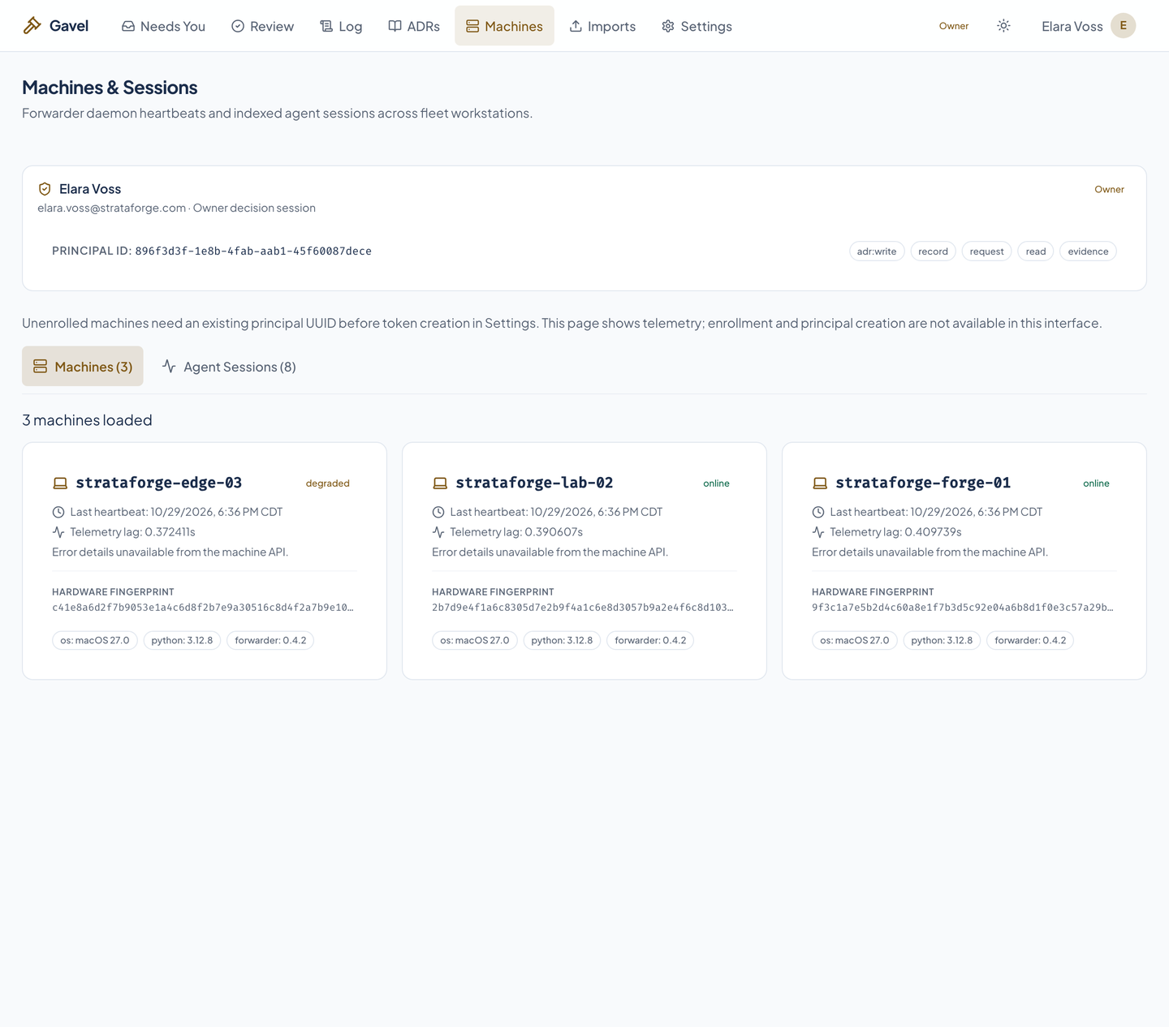The image size is (1169, 1027).
Task: Click laptop icon on strataforge-forge-01 card
Action: pyautogui.click(x=820, y=483)
